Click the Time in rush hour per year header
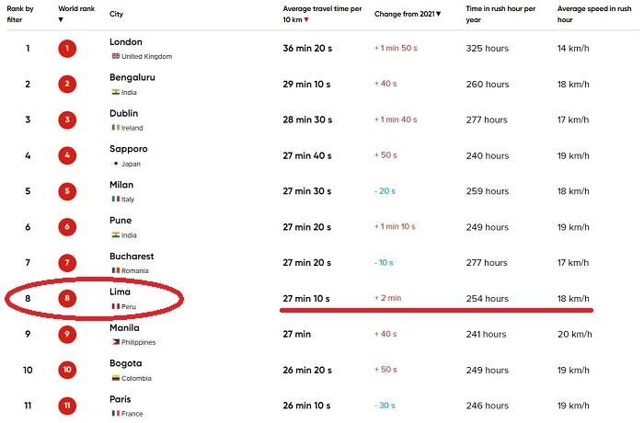Image resolution: width=644 pixels, height=423 pixels. tap(499, 14)
